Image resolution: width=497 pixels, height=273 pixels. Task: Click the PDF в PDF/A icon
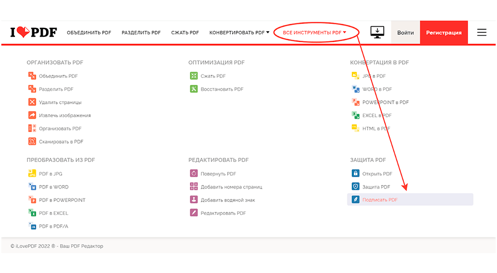tap(32, 226)
